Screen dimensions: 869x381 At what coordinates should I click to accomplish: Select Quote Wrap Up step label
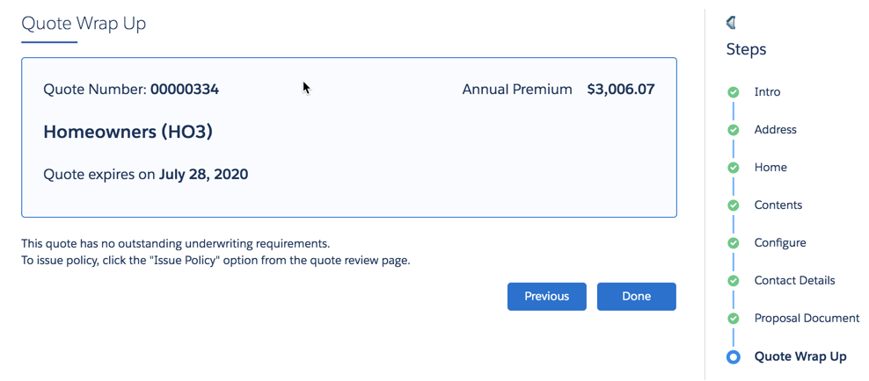[800, 356]
